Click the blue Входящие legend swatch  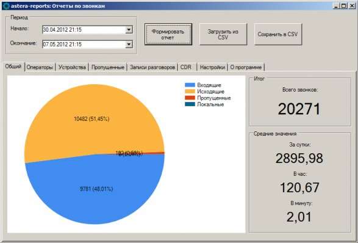pos(190,85)
